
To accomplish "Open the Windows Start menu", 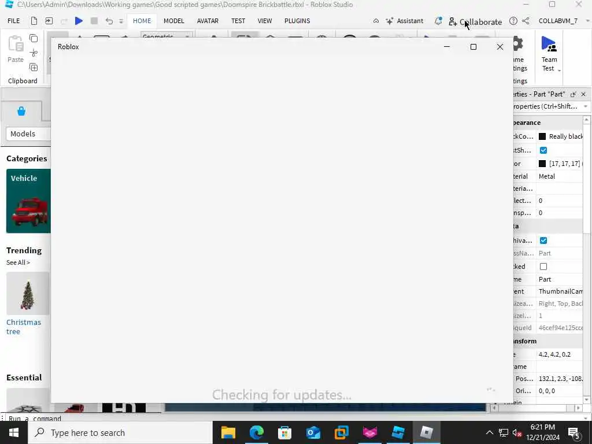I will tap(14, 432).
